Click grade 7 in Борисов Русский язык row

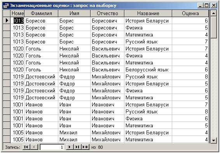190,42
